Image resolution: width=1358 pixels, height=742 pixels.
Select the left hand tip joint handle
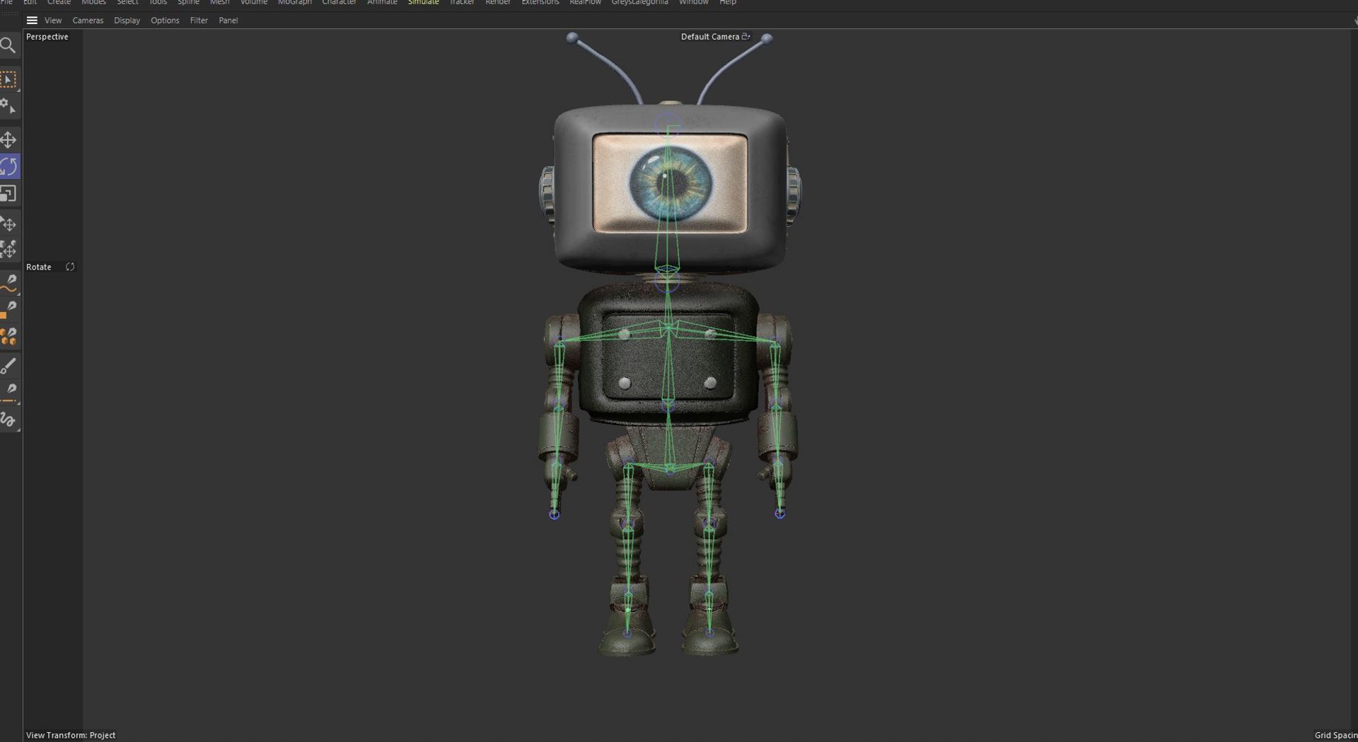click(x=555, y=514)
